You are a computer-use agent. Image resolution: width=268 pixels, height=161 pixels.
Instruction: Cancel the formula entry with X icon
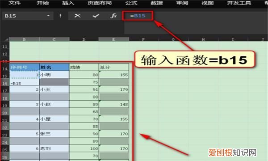tap(77, 16)
